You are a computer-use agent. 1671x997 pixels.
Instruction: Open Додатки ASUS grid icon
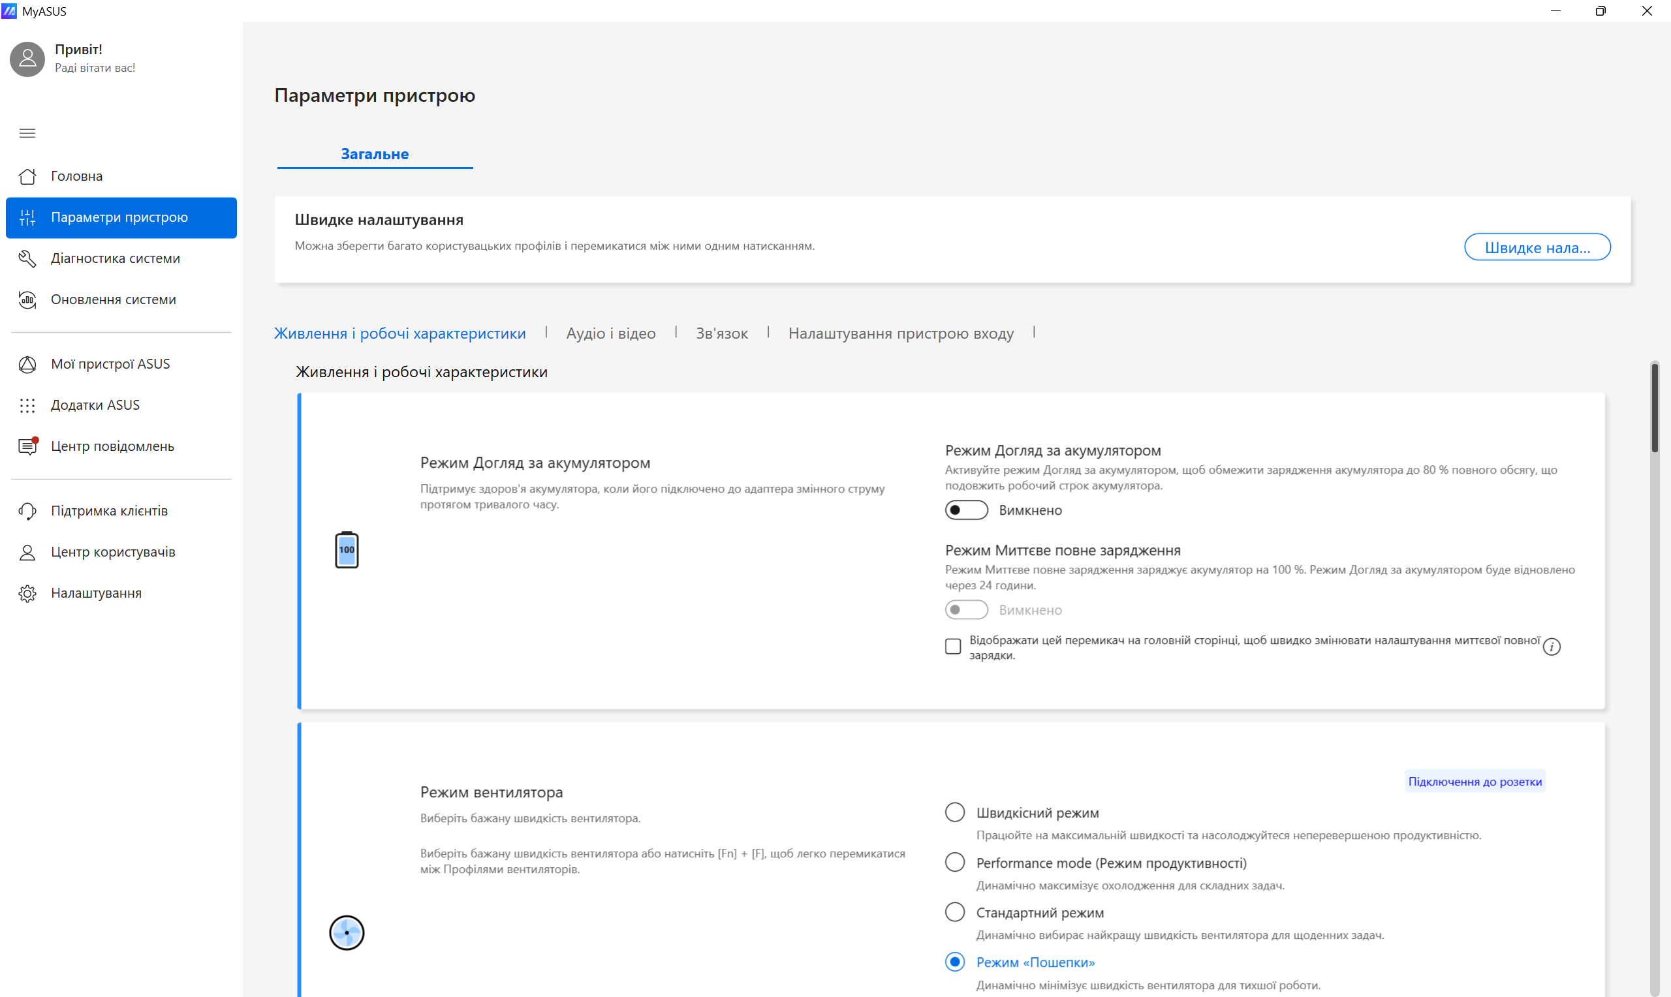[27, 405]
